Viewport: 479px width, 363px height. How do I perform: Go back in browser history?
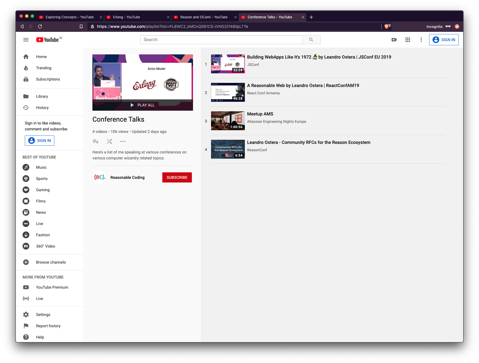22,26
